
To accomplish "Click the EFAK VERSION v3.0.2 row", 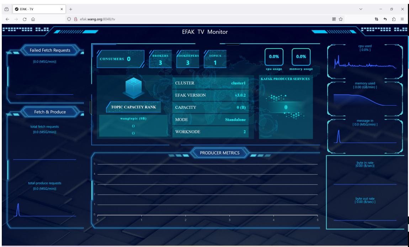I will (211, 95).
